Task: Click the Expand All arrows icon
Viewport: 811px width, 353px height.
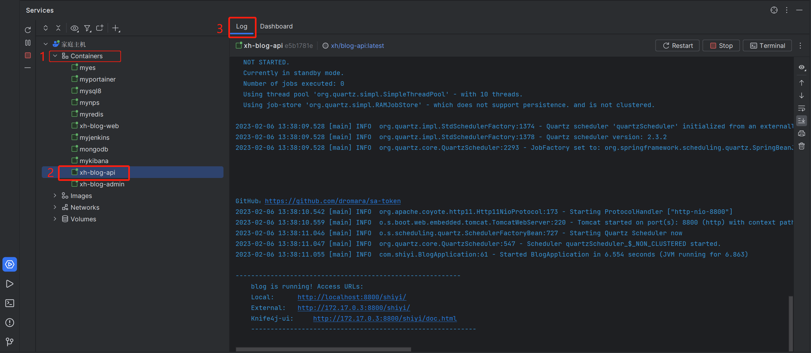Action: (46, 28)
